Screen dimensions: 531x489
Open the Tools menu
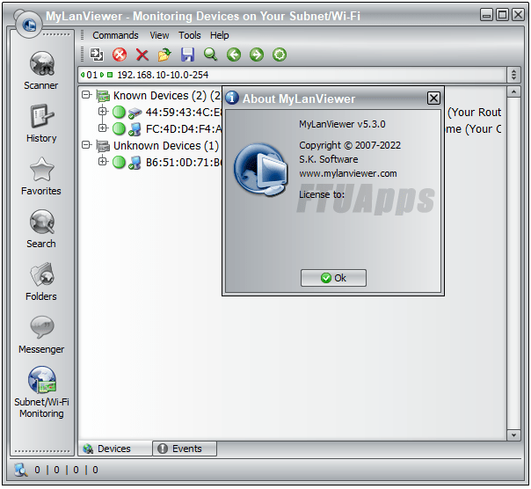(190, 35)
